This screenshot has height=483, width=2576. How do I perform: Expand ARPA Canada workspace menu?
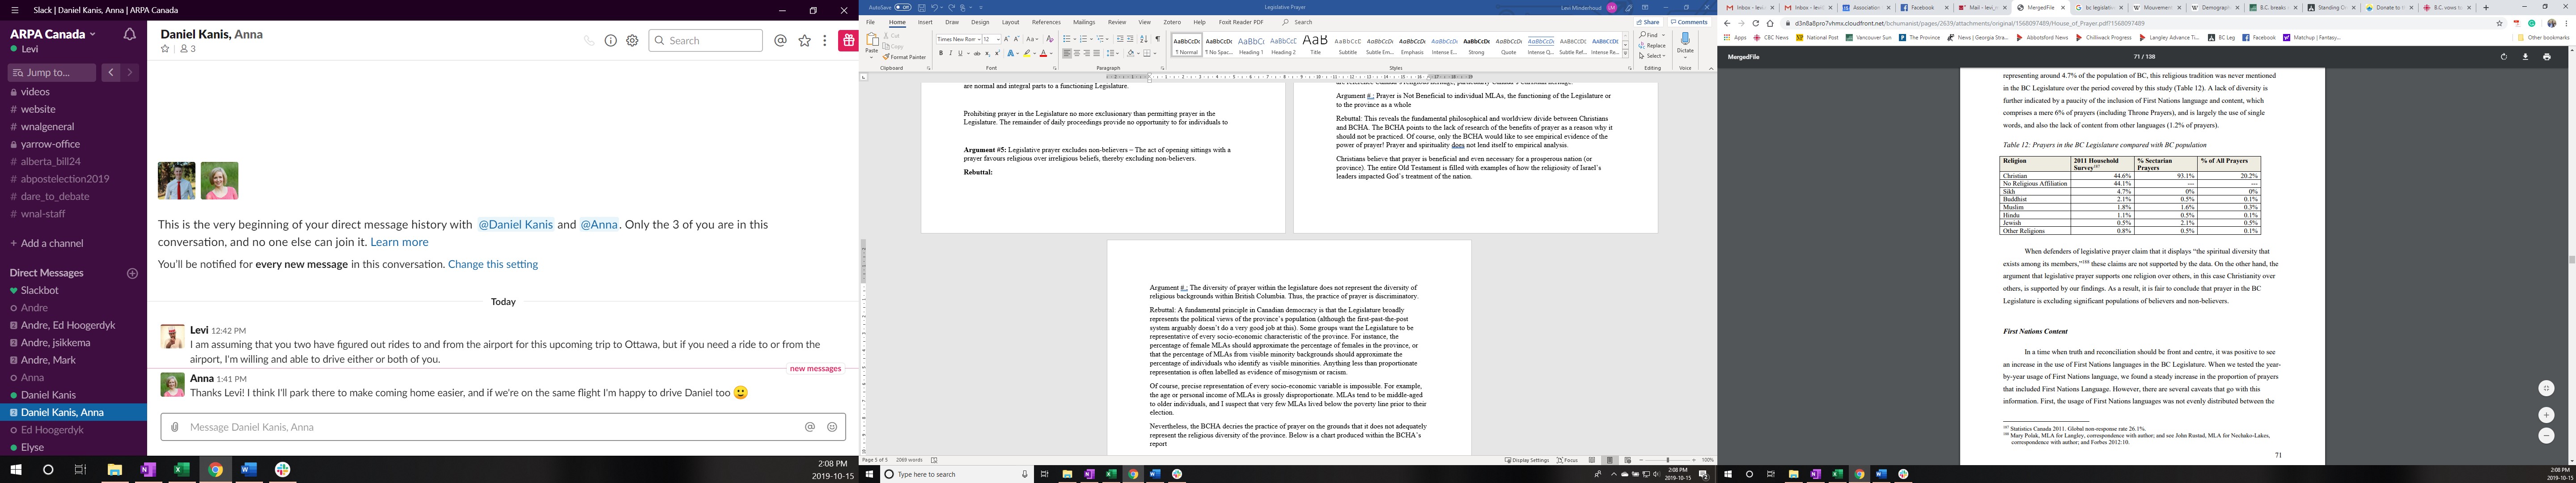[x=52, y=34]
